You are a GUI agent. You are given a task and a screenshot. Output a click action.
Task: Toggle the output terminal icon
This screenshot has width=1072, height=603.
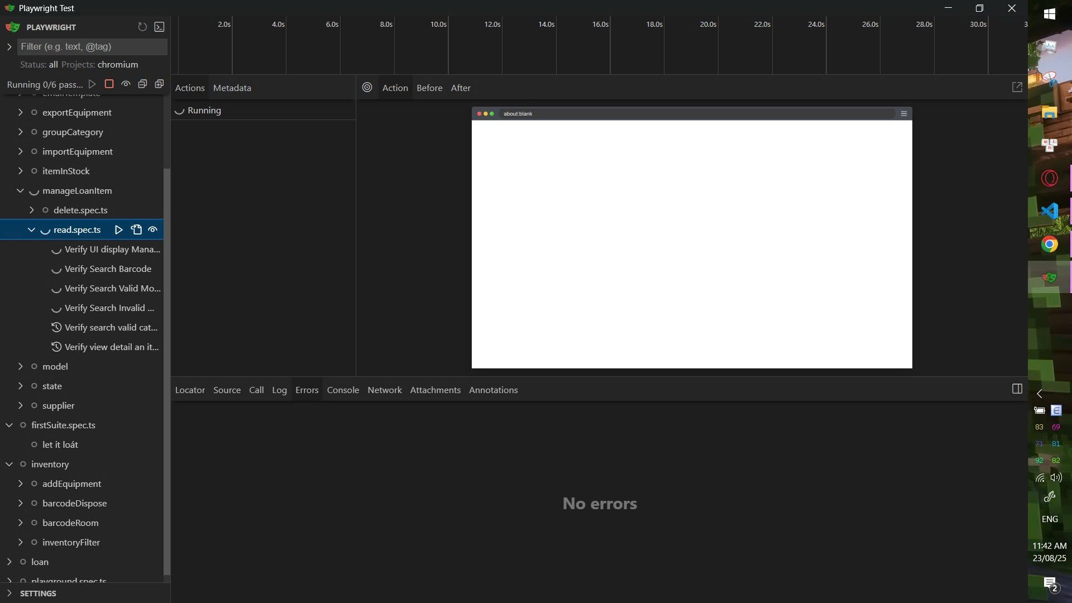coord(159,27)
